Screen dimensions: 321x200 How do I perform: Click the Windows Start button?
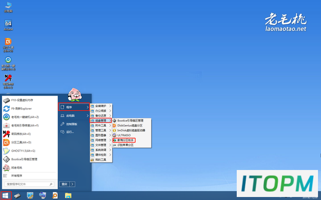(6, 195)
